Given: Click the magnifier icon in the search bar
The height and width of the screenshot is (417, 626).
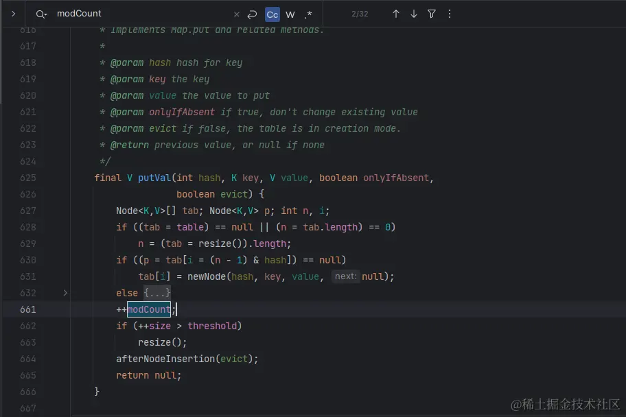Looking at the screenshot, I should click(x=38, y=14).
